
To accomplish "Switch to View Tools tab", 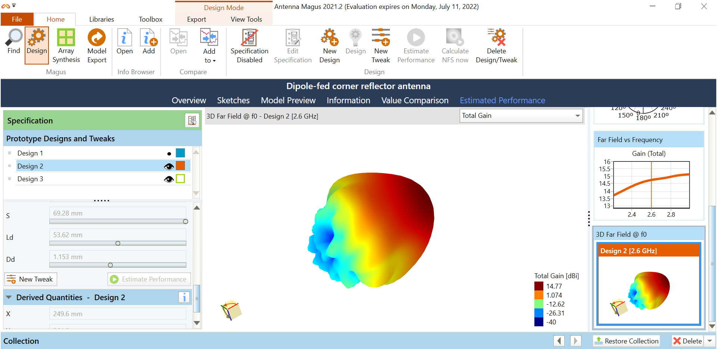I will pos(246,19).
